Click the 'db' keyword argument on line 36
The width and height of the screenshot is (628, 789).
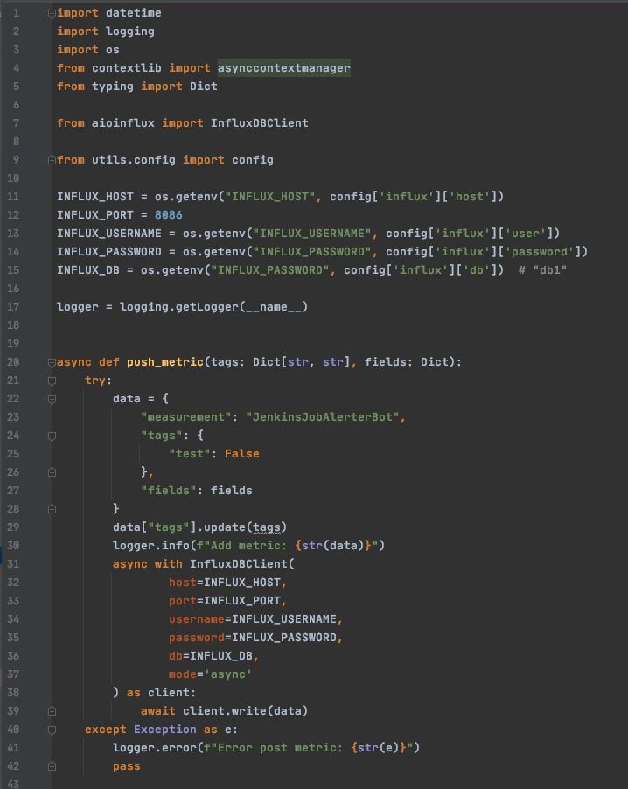(175, 656)
